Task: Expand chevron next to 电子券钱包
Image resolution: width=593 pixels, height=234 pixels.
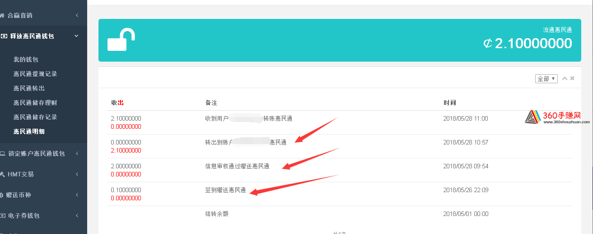Action: pyautogui.click(x=77, y=216)
